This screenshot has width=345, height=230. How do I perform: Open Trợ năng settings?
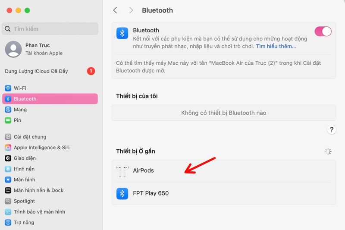(x=50, y=223)
